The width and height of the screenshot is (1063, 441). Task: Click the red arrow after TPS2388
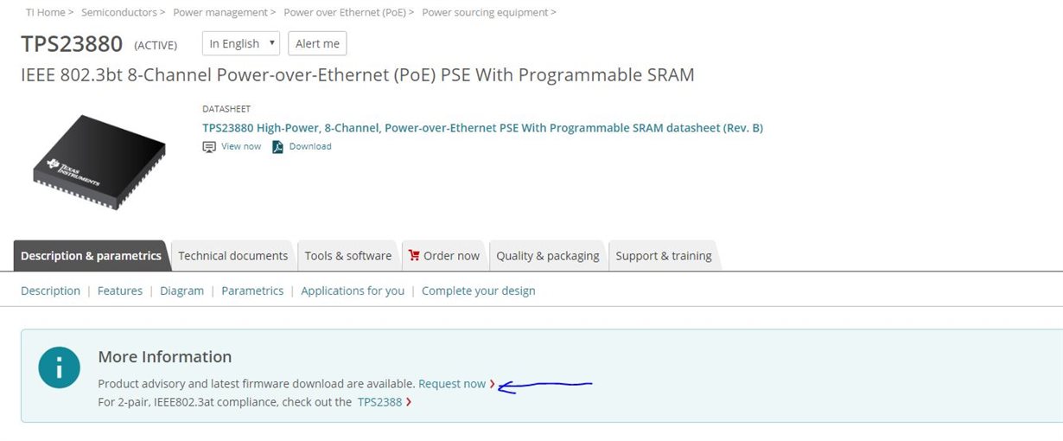pyautogui.click(x=409, y=402)
